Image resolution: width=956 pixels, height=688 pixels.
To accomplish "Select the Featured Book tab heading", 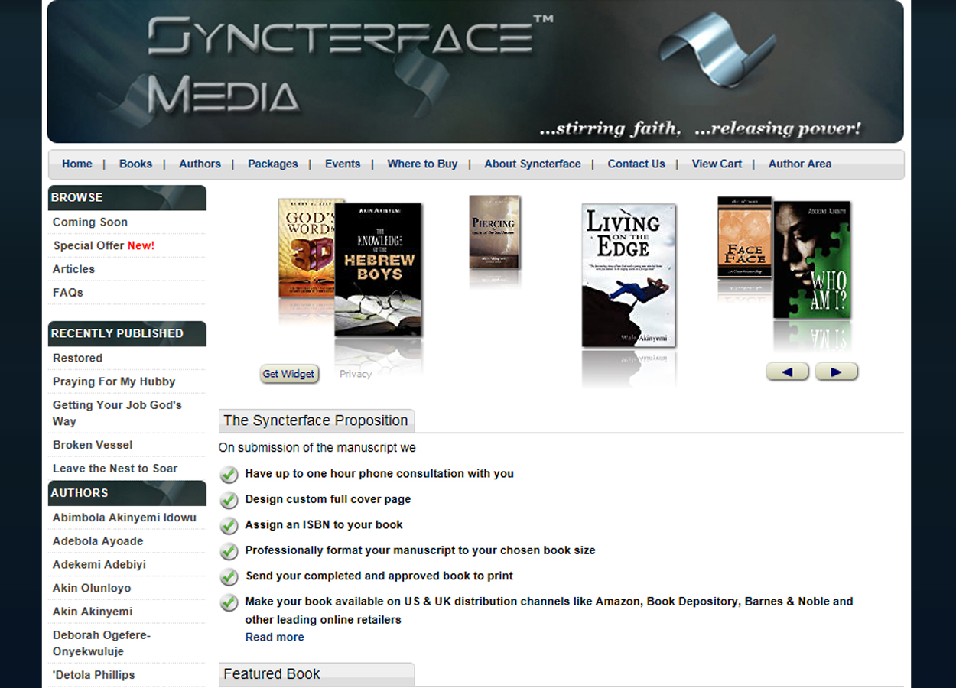I will click(x=317, y=674).
